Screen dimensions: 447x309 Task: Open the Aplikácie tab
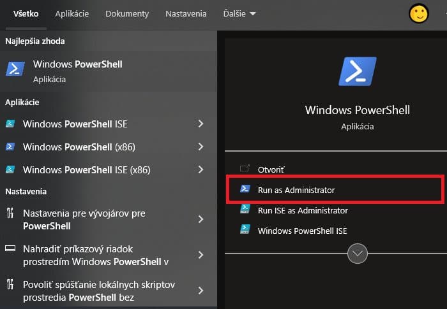(x=72, y=13)
